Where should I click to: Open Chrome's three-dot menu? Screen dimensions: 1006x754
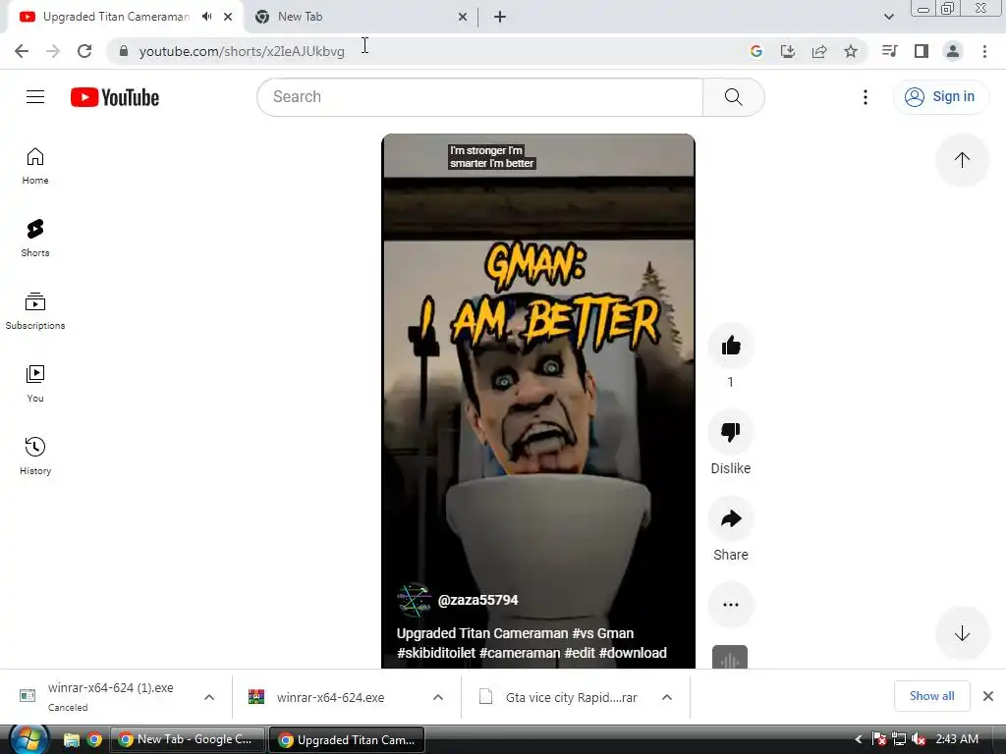point(984,51)
